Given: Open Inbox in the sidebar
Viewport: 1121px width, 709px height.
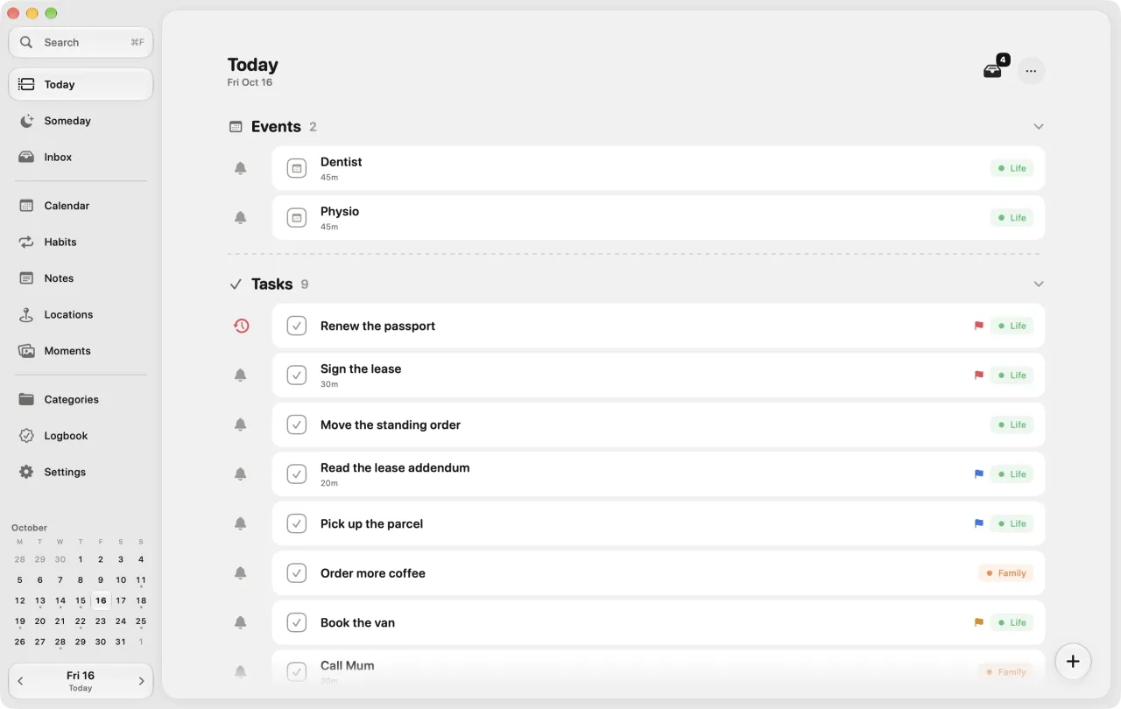Looking at the screenshot, I should (x=81, y=158).
